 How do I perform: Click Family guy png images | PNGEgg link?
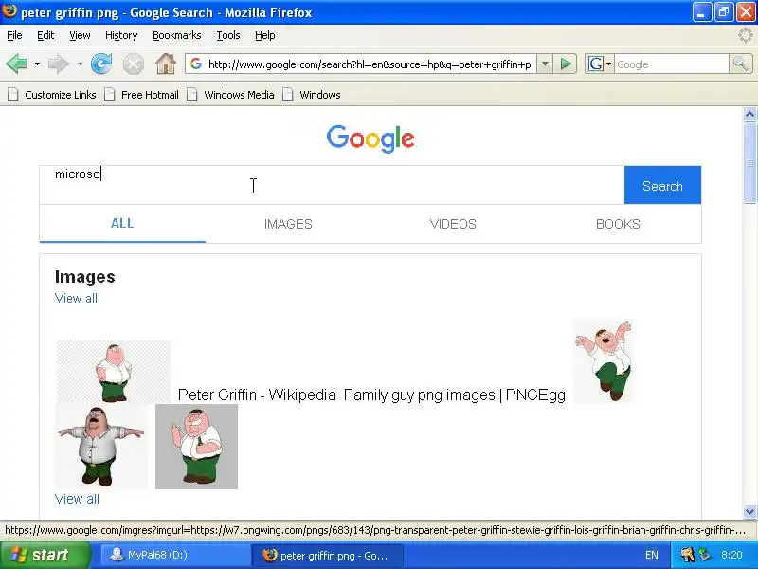point(455,395)
